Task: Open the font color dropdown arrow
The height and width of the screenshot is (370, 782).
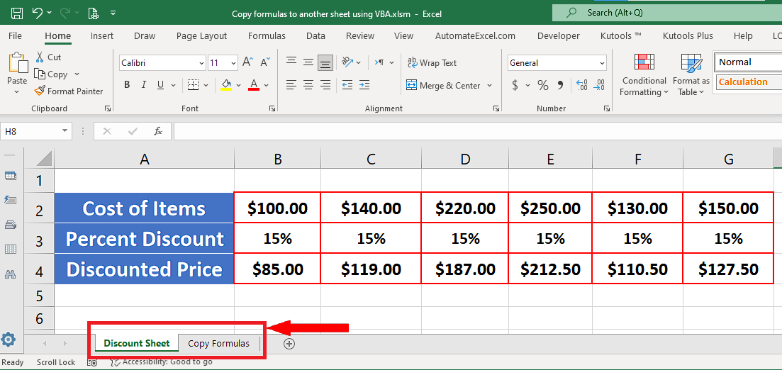Action: [x=267, y=85]
